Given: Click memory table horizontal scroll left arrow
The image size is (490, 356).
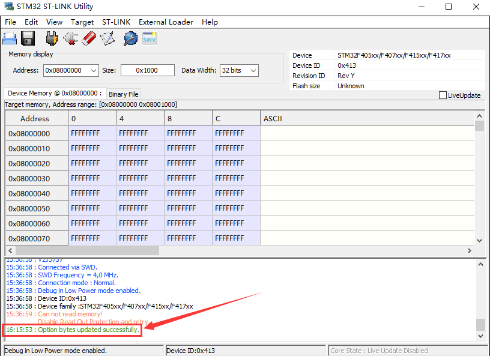Looking at the screenshot, I should [x=10, y=251].
